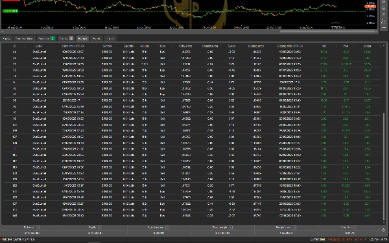Sort by the Net column header
Image resolution: width=389 pixels, height=243 pixels.
(x=324, y=46)
